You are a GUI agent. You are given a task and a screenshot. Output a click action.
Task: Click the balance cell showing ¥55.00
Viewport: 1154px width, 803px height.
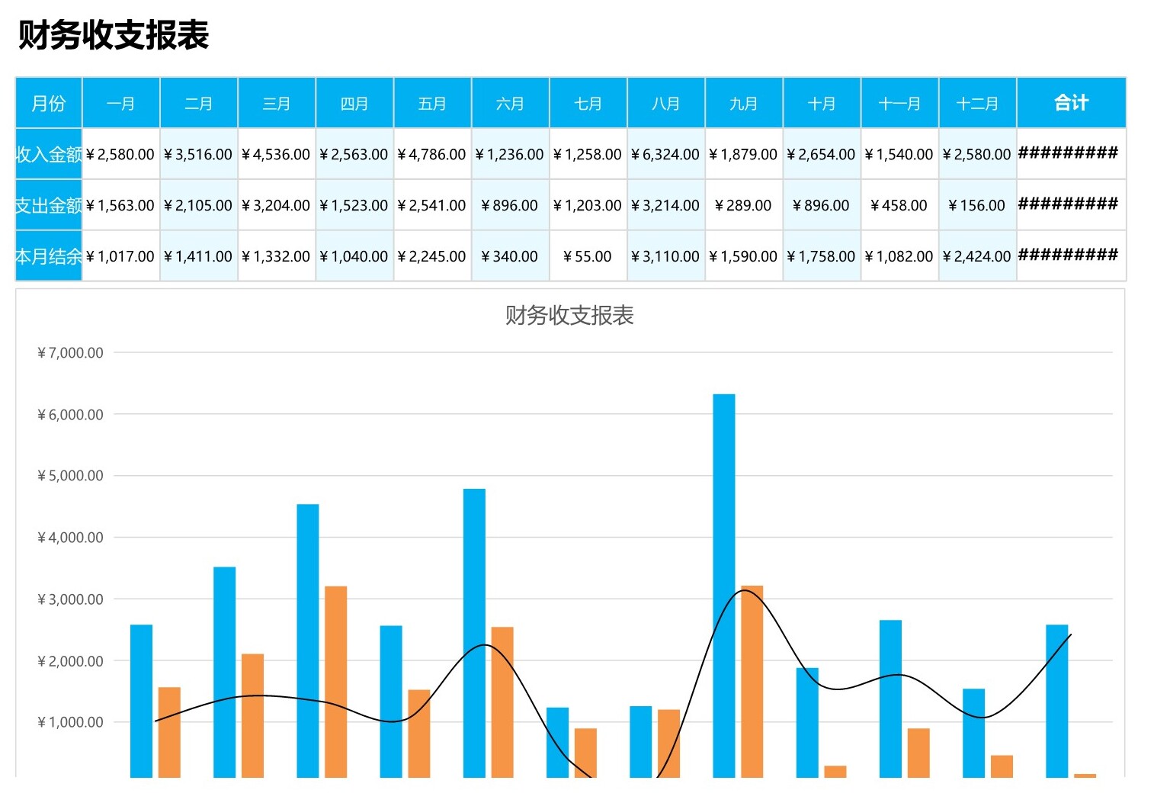(588, 256)
